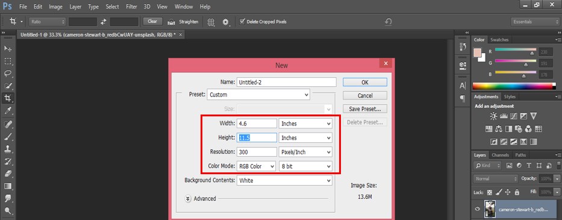Open the Resolution units dropdown
This screenshot has height=220, width=562.
click(305, 152)
